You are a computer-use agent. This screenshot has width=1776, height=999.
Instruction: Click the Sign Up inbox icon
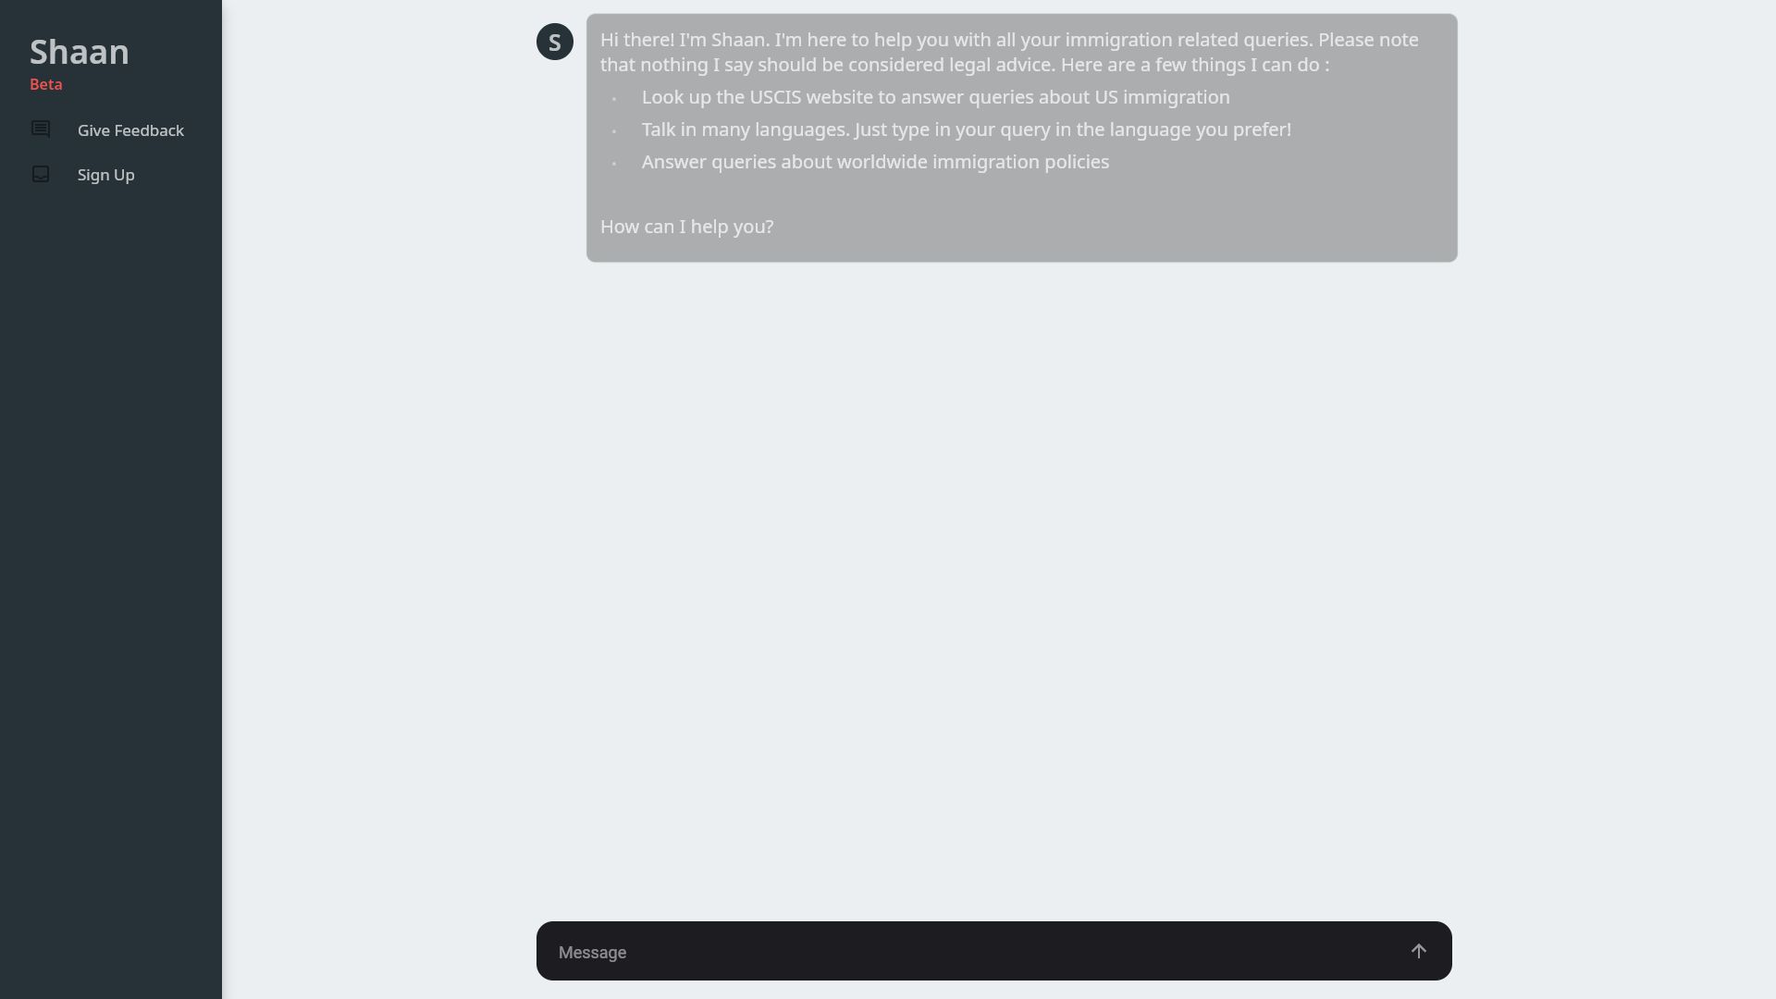coord(41,174)
